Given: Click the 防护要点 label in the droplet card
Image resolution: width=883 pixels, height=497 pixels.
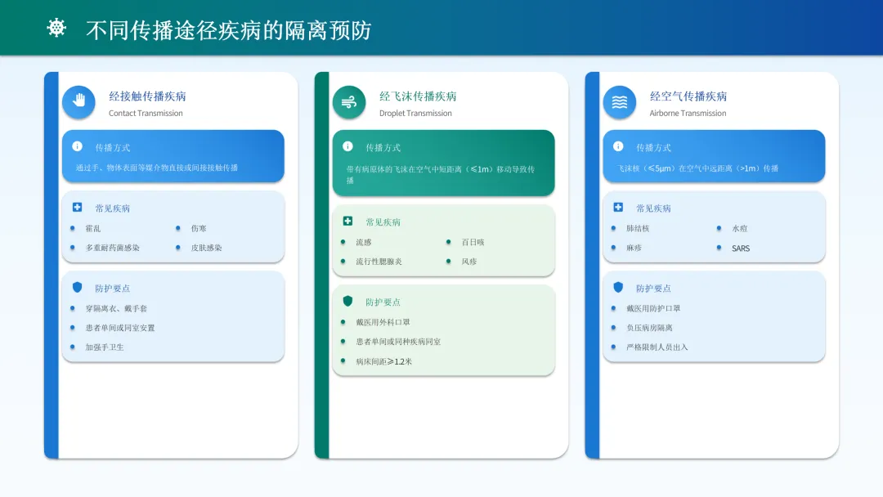Looking at the screenshot, I should click(383, 302).
